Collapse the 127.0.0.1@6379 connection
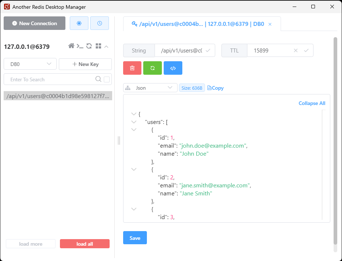 click(106, 47)
